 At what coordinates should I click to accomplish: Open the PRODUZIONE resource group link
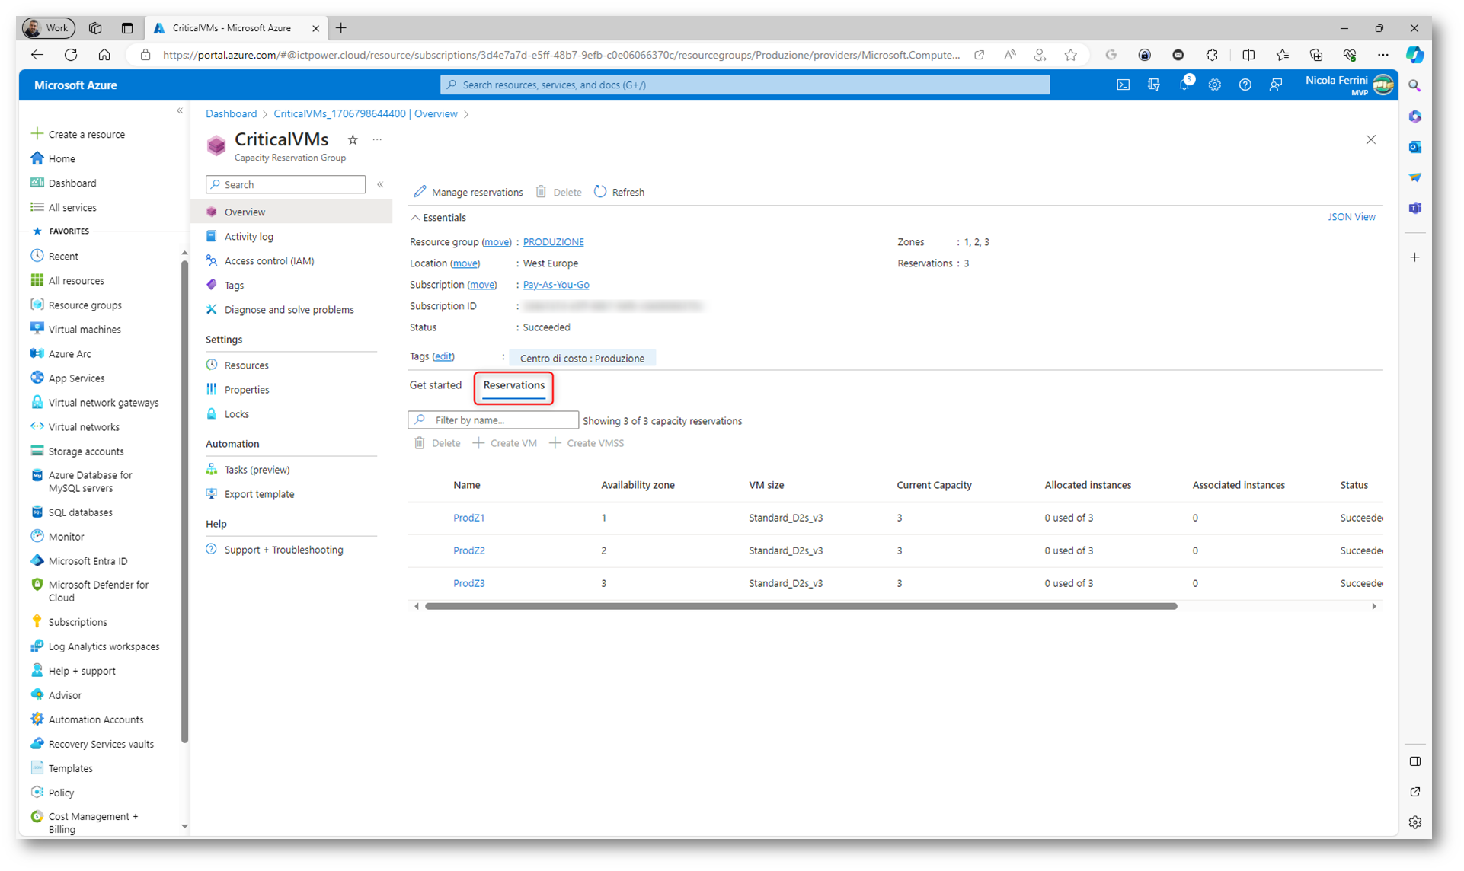point(553,242)
